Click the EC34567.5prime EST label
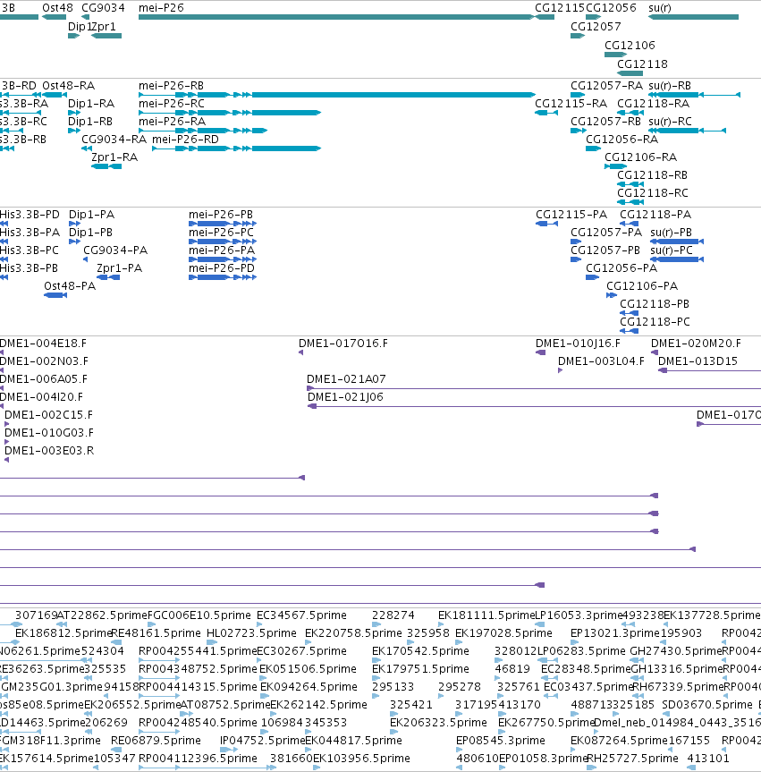This screenshot has height=772, width=761. click(x=301, y=615)
